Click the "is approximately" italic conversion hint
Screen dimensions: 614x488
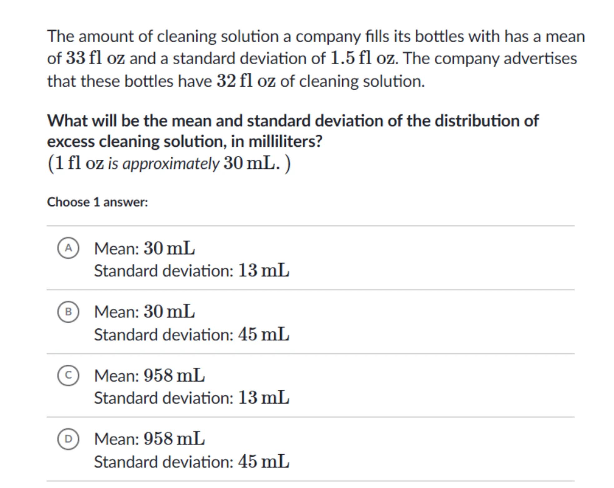coord(163,163)
